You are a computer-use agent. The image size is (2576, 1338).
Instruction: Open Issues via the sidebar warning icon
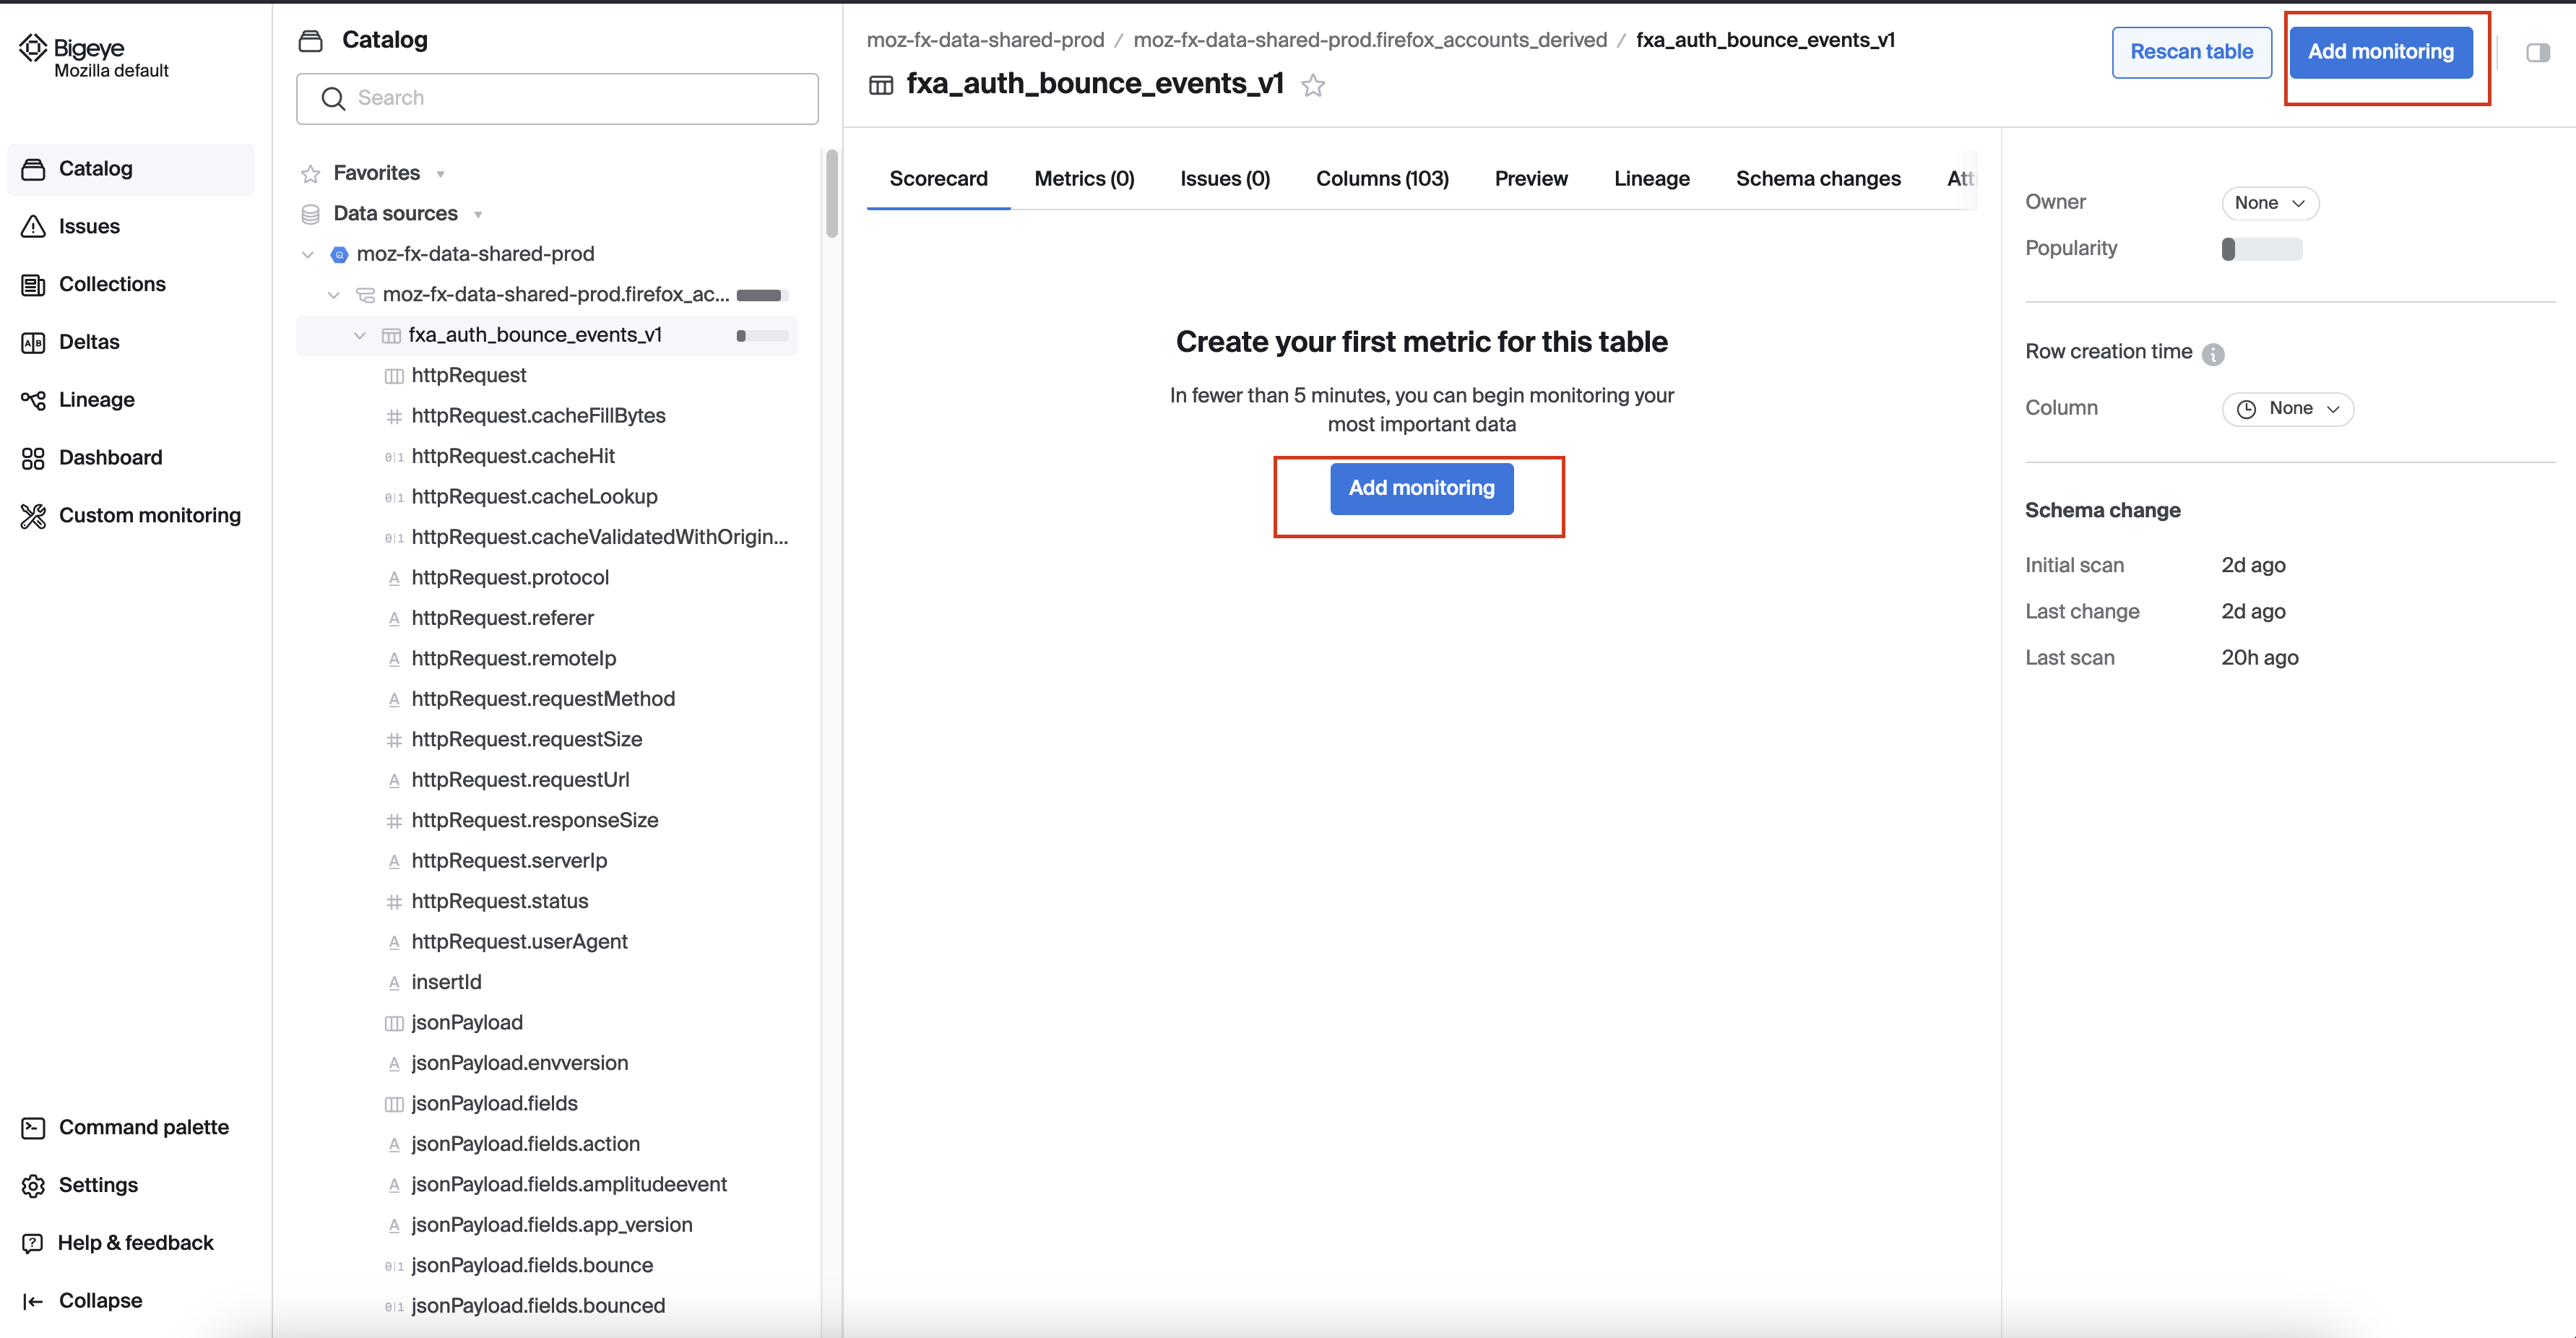(34, 226)
